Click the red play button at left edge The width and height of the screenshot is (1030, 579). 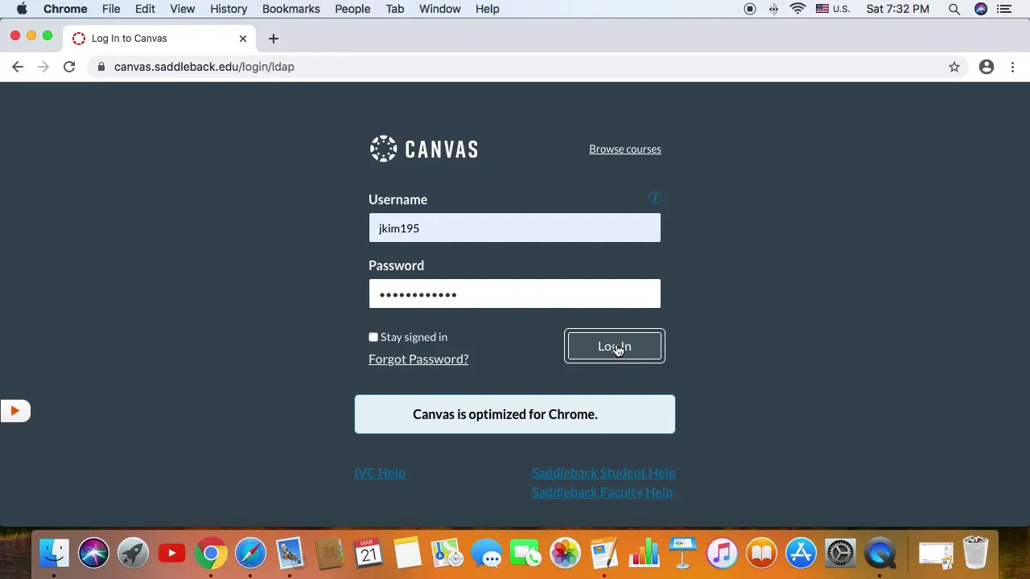(14, 411)
